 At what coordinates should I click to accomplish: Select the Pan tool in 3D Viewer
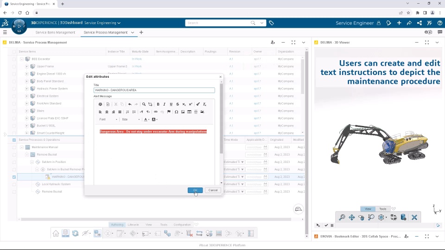point(352,218)
